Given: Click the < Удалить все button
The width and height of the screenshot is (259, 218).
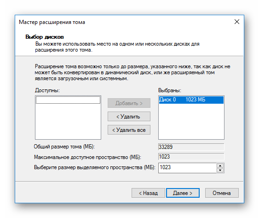Looking at the screenshot, I should coord(129,130).
